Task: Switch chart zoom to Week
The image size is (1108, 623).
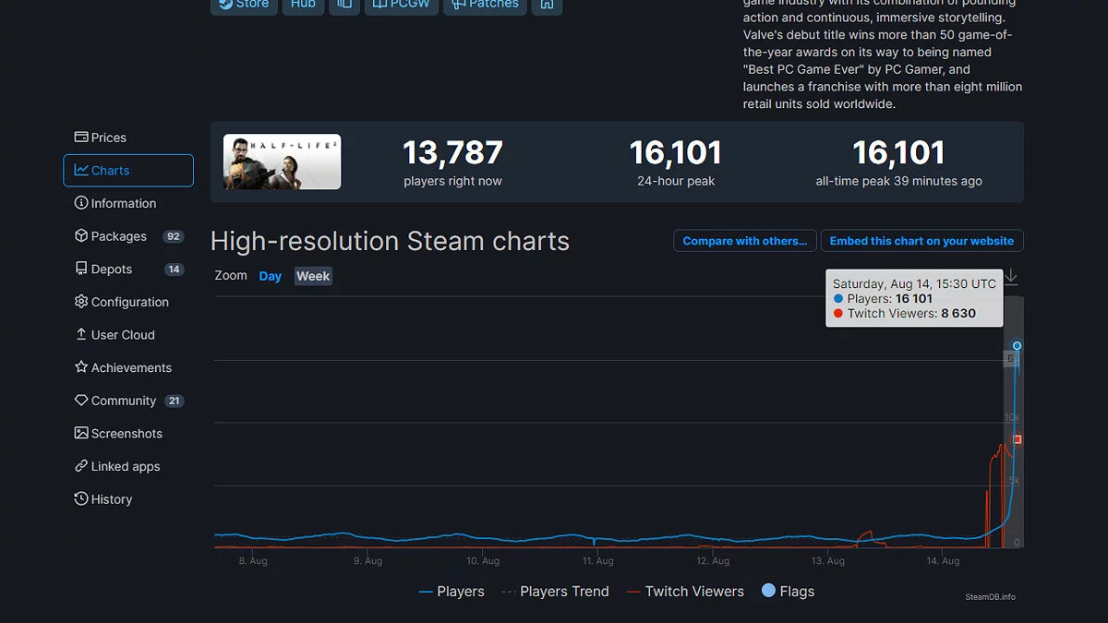Action: coord(313,276)
